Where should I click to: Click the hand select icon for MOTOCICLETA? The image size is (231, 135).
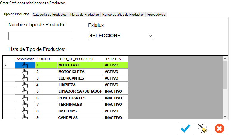[25, 72]
